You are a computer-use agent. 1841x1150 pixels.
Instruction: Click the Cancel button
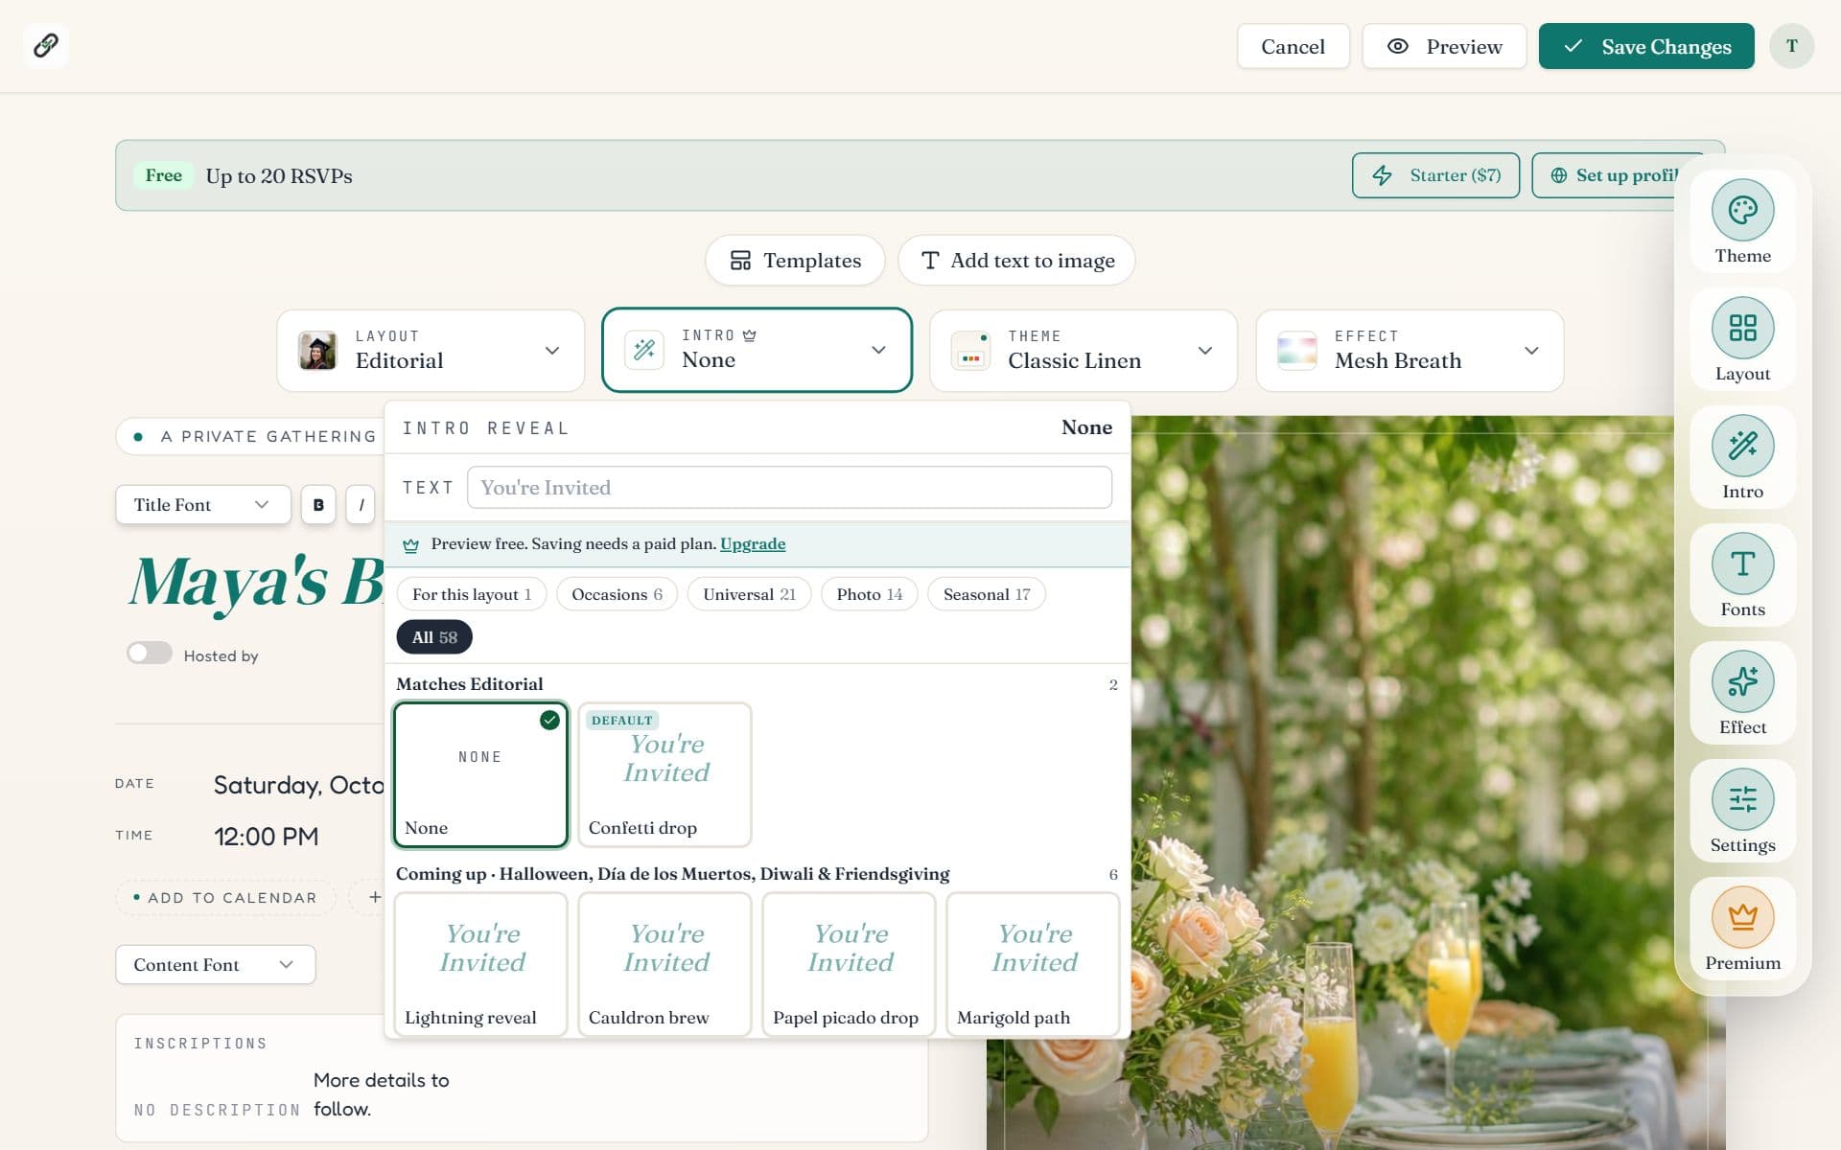point(1293,46)
